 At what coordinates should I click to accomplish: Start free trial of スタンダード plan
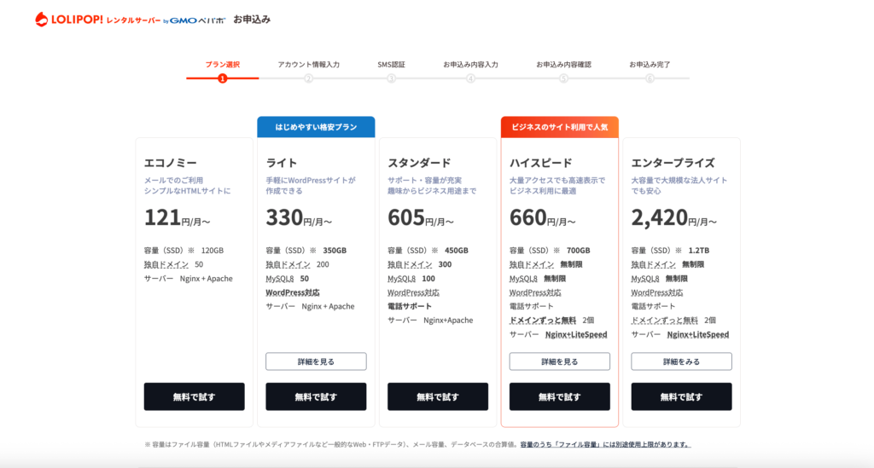click(x=438, y=396)
